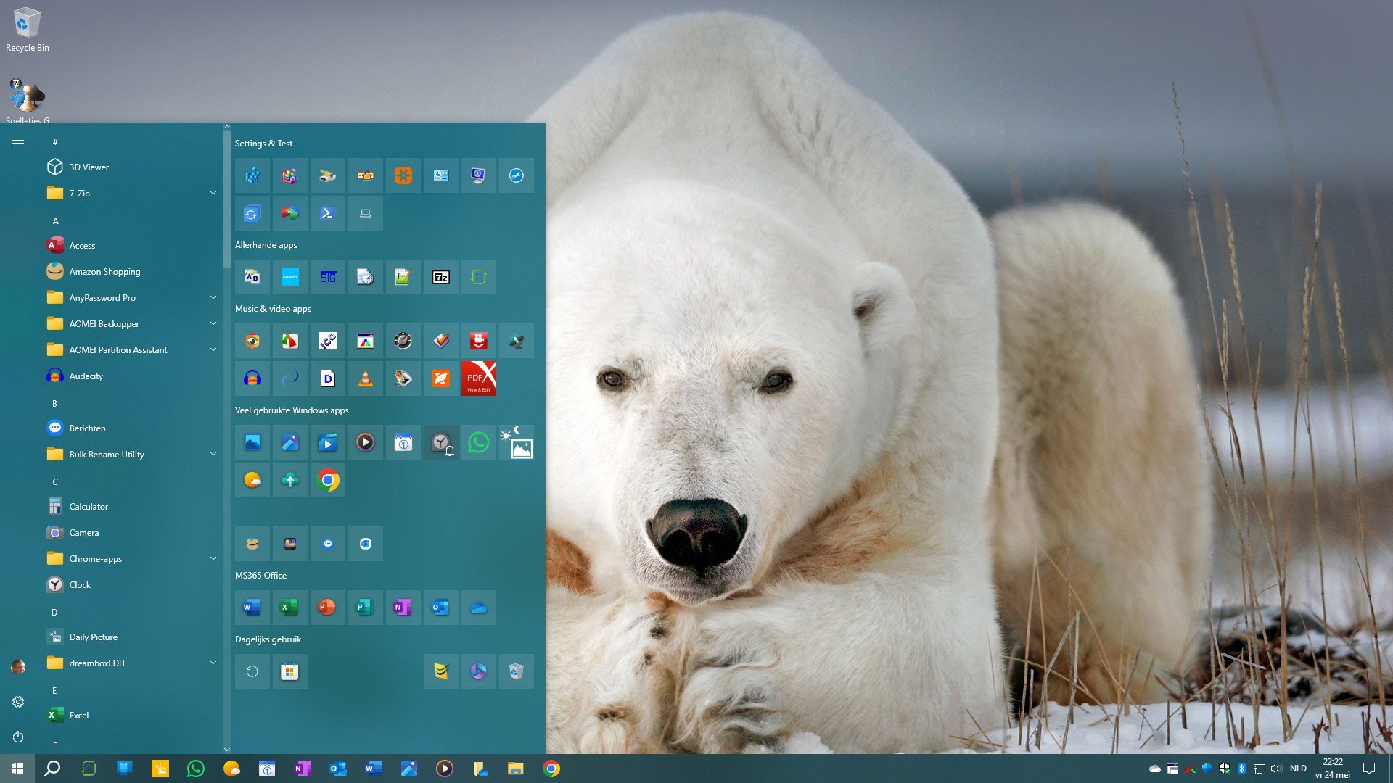Click the Power button in the Start sidebar
The image size is (1393, 783).
coord(18,737)
